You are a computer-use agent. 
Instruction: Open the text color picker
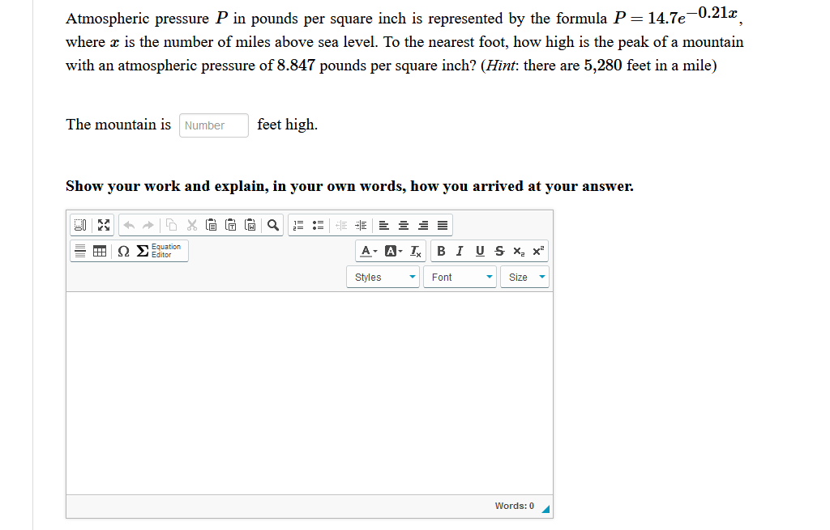(x=366, y=251)
